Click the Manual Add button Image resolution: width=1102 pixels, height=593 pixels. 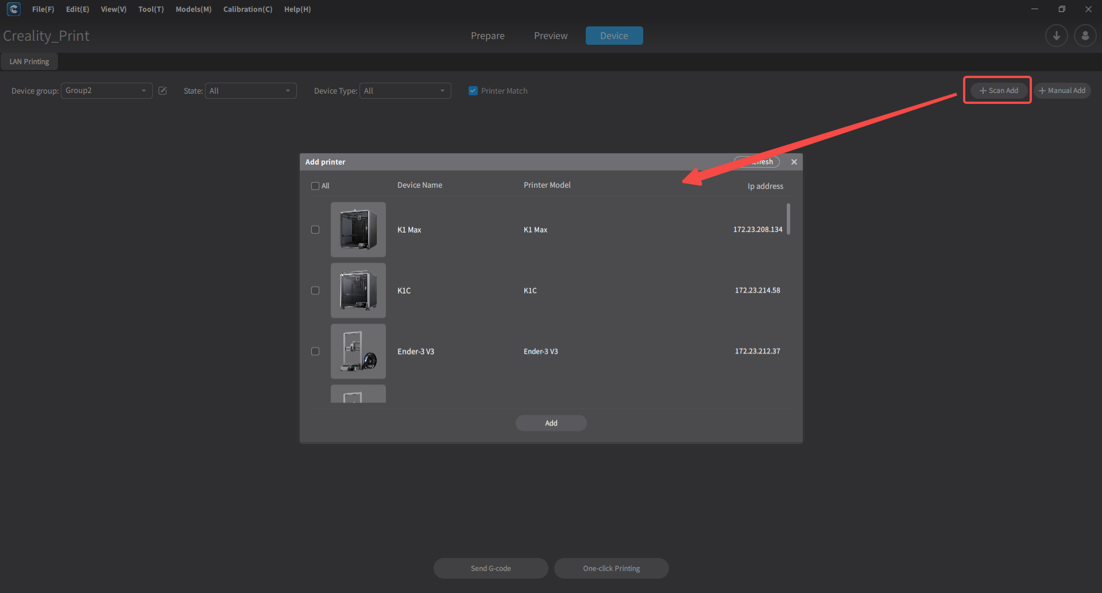click(1062, 91)
